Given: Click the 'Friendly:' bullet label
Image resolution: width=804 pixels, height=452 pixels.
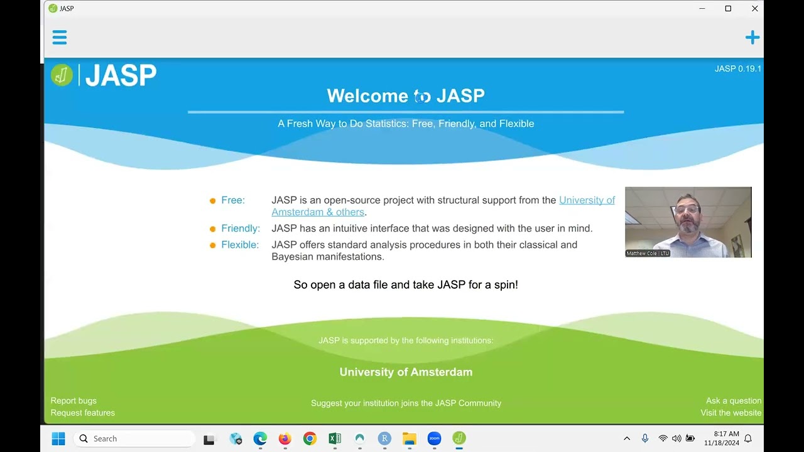Looking at the screenshot, I should 241,229.
